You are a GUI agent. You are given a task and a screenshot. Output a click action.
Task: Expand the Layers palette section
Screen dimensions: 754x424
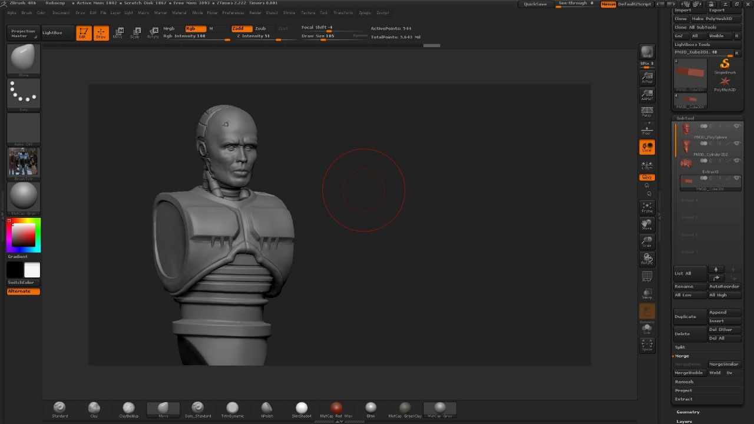point(684,421)
